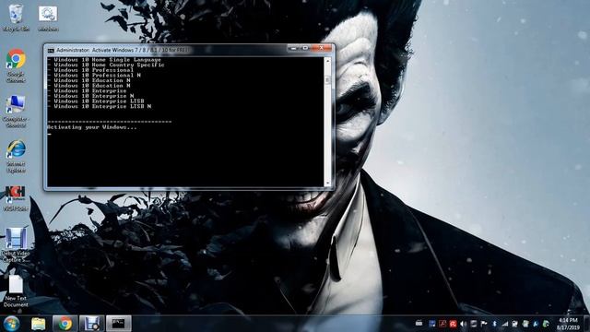Click the green icon beside the clock
Screen dimensions: 590x332
546,324
